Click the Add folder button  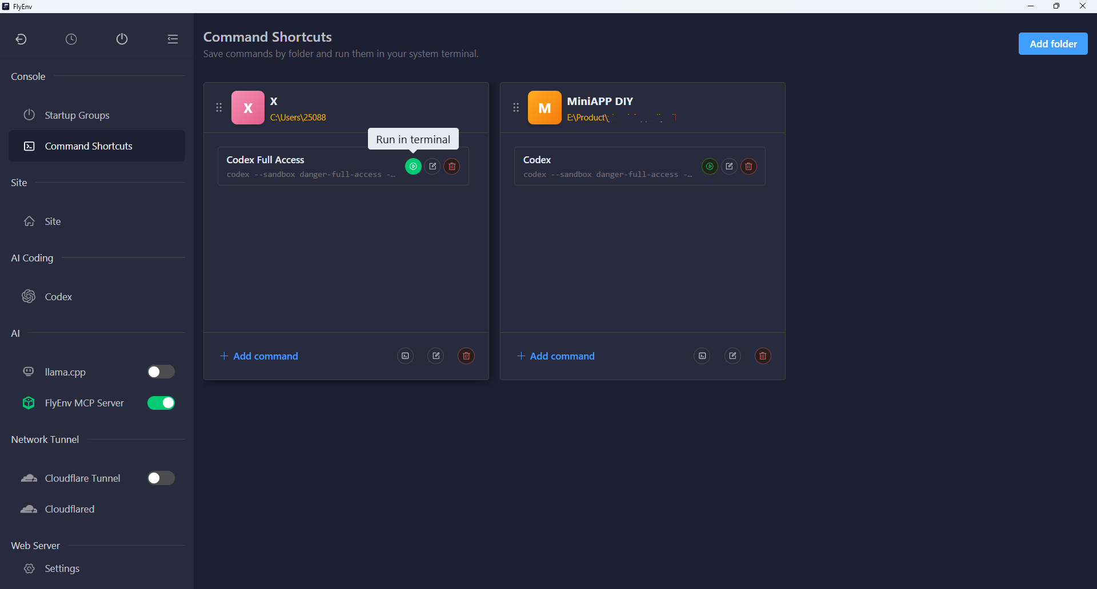(x=1053, y=44)
